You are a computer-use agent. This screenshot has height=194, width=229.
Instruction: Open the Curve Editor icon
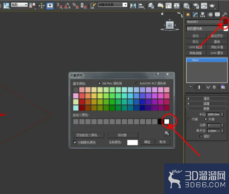pos(169,6)
